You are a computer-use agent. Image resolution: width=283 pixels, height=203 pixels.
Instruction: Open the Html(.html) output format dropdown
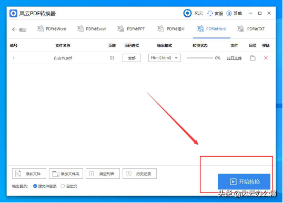(165, 58)
